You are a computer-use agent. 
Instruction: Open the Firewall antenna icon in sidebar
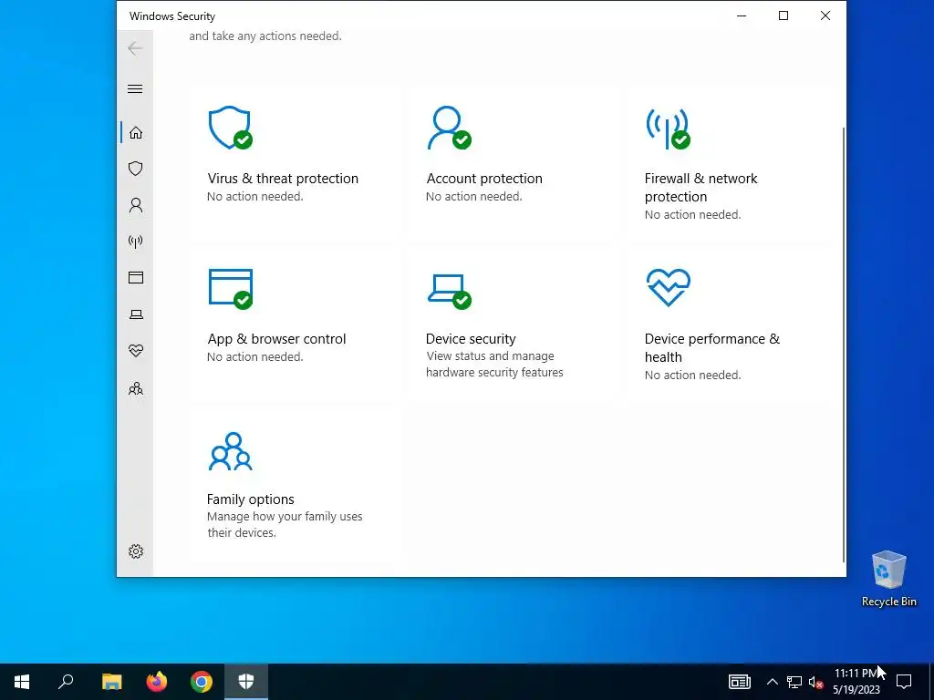click(136, 241)
